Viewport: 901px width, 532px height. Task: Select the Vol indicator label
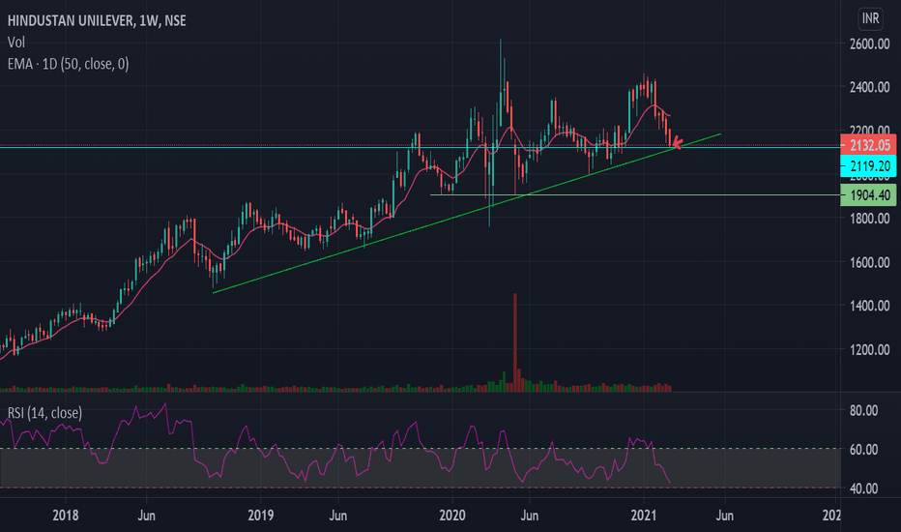(16, 42)
